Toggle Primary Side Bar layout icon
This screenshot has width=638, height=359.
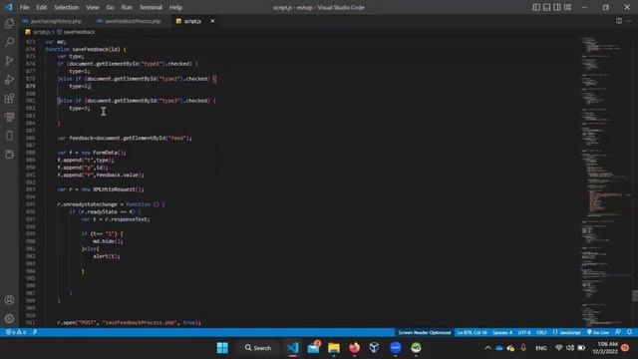click(x=536, y=7)
